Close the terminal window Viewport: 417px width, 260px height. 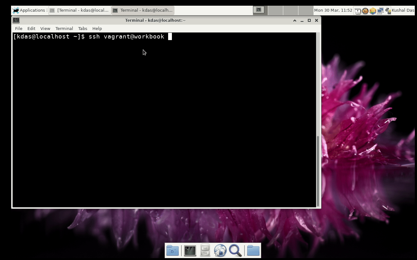[x=316, y=21]
